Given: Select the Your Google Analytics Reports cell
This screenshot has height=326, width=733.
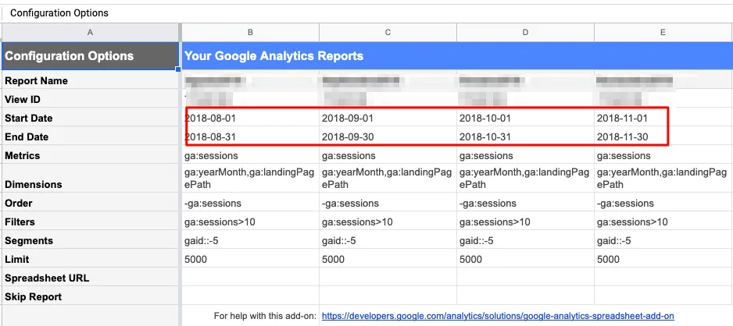Looking at the screenshot, I should coord(457,56).
